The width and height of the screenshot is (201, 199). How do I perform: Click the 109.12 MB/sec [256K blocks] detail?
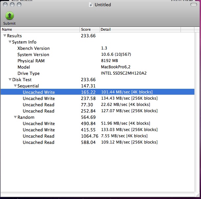(x=129, y=142)
